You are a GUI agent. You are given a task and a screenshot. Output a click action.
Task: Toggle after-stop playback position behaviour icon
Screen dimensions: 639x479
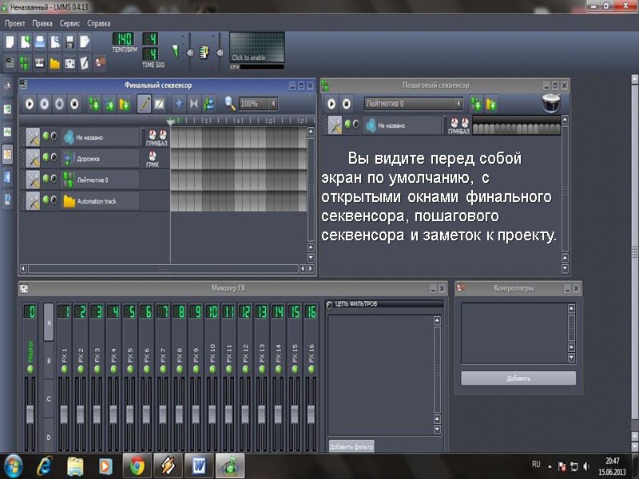click(208, 104)
